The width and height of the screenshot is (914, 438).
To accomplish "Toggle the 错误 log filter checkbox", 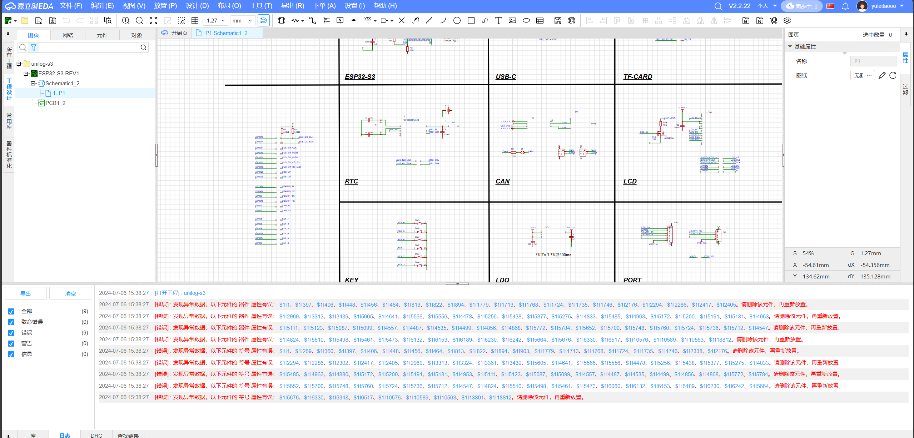I will (x=11, y=333).
